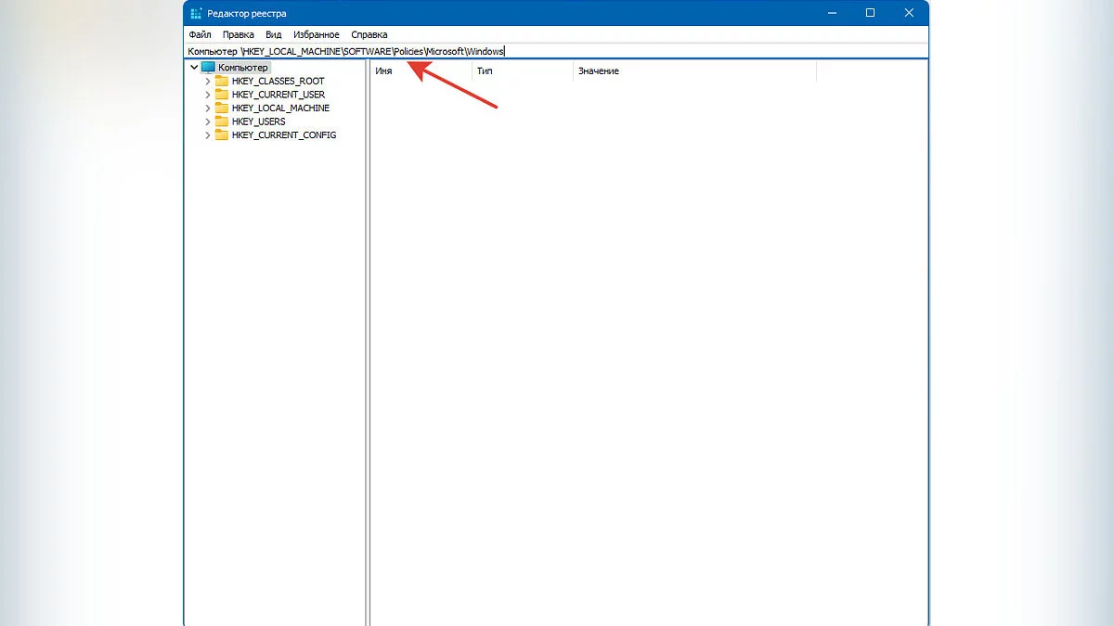Screen dimensions: 1114x626
Task: Select the HKEY_CURRENT_CONFIG key
Action: 284,135
